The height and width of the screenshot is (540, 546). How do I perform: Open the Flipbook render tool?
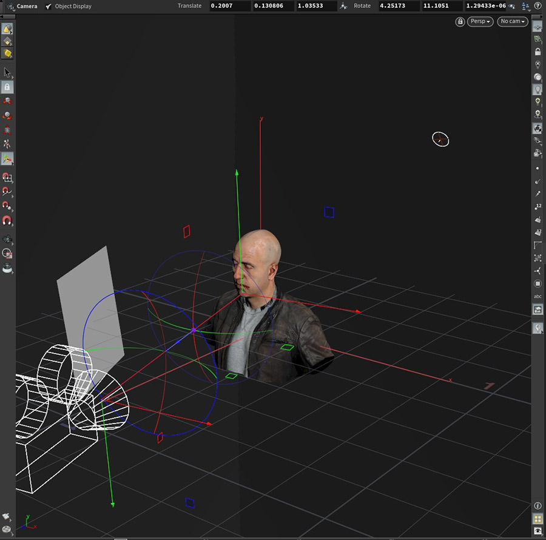coord(7,268)
